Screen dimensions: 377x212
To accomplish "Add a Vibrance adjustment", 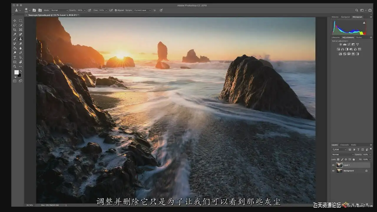I will point(357,44).
